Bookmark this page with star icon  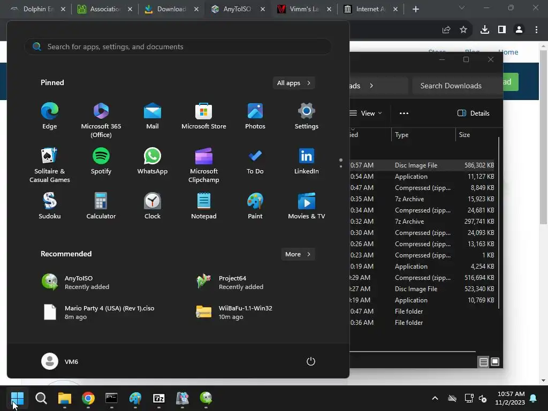coord(463,30)
